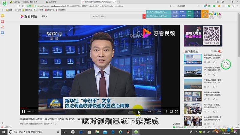This screenshot has height=135, width=240.
Task: Select second sniffed file name 63f502f78ea4bdf7b6
Action: coord(158,16)
